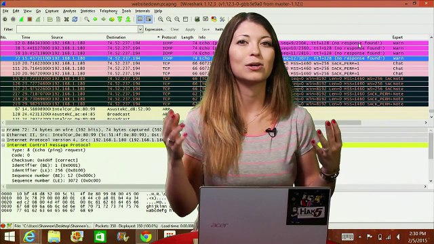The height and width of the screenshot is (244, 434).
Task: Start a new live capture
Action: pyautogui.click(x=21, y=19)
